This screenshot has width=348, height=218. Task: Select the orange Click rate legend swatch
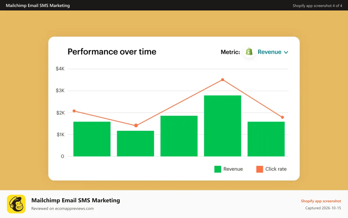pos(260,169)
